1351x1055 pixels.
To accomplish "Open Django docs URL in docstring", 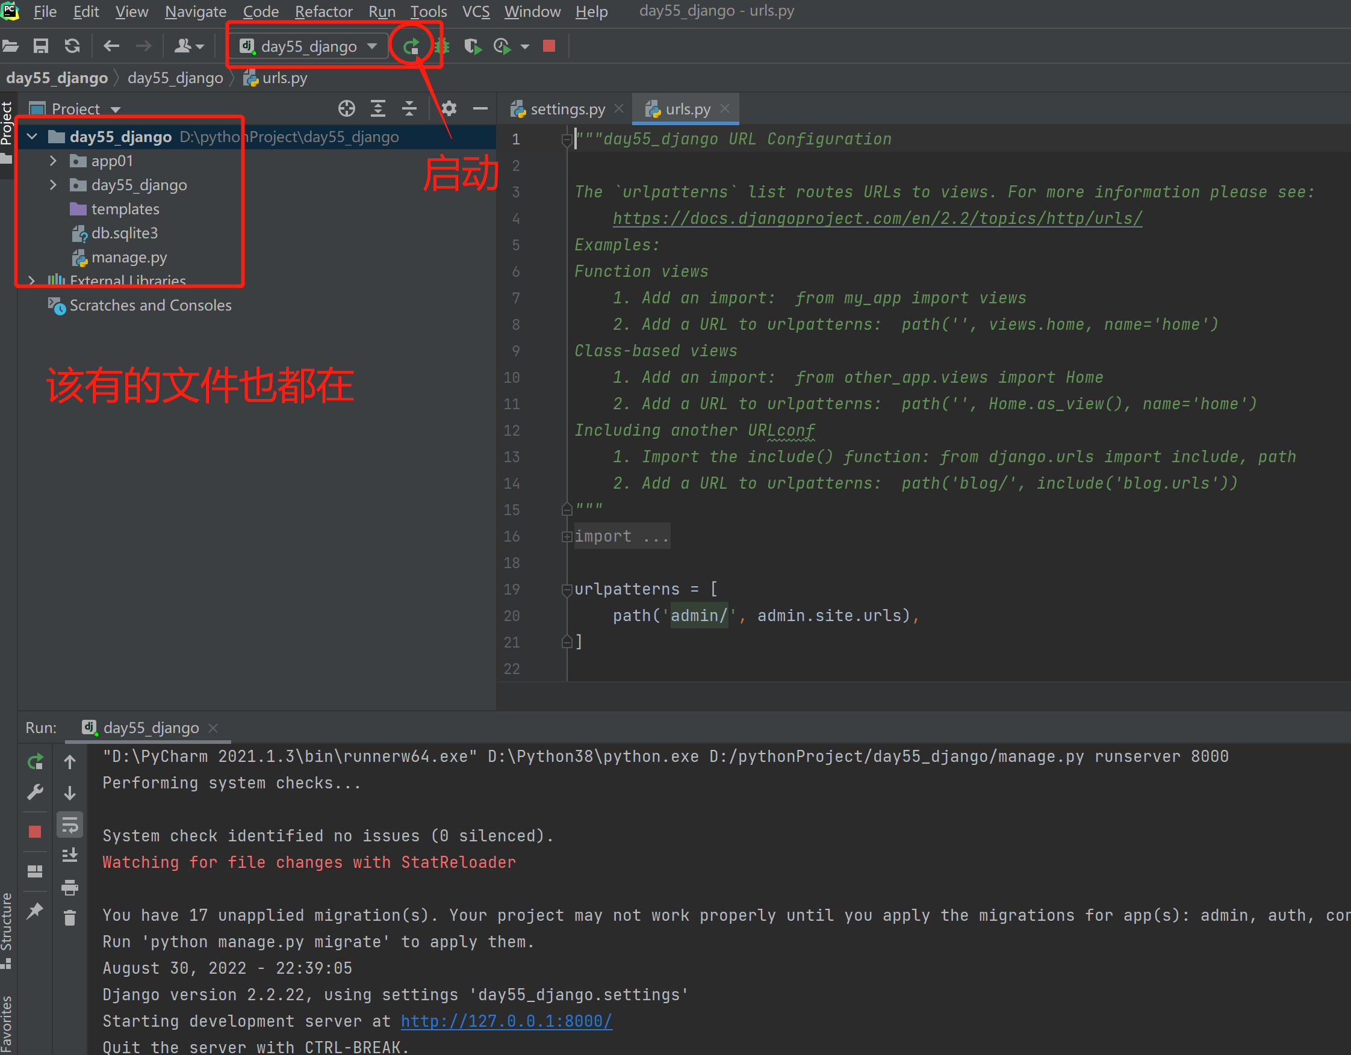I will [877, 218].
